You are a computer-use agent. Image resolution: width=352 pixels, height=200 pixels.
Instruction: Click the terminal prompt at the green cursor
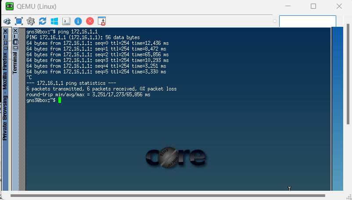pos(60,100)
